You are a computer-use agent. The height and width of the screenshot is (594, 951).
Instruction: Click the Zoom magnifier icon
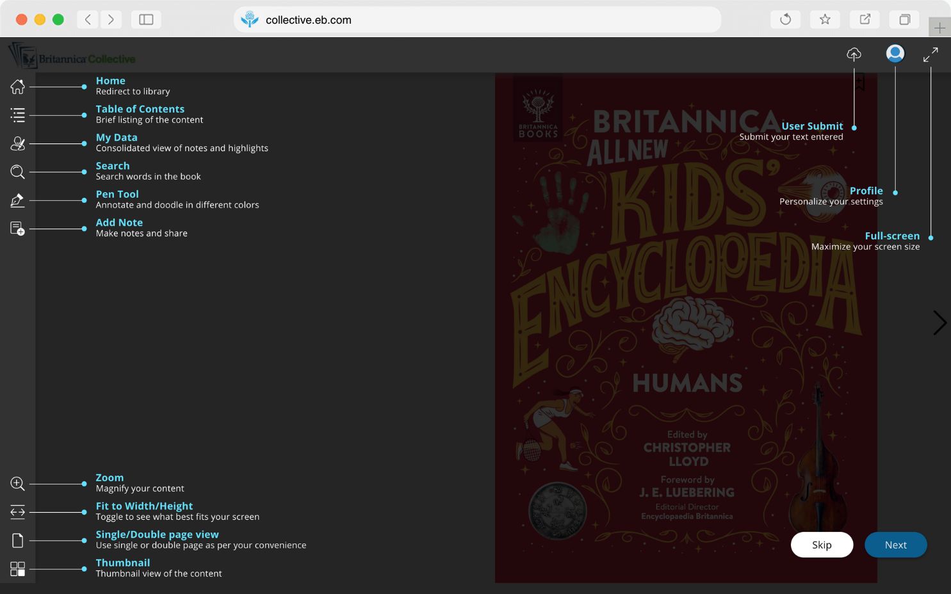click(x=17, y=484)
